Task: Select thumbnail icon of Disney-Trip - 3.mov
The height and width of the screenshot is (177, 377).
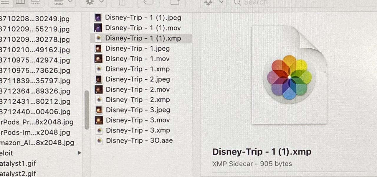Action: [x=99, y=120]
